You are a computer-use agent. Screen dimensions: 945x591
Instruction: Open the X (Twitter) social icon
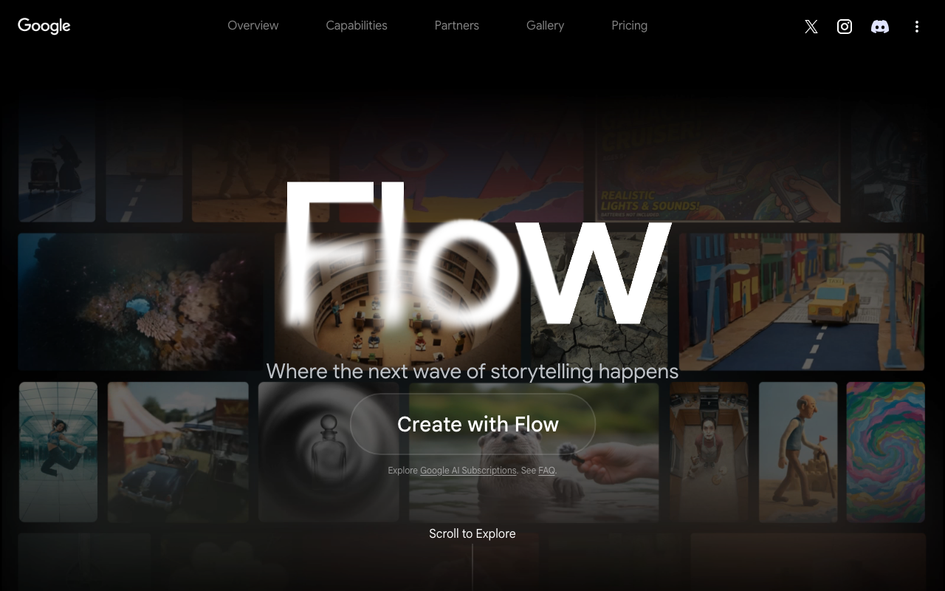pyautogui.click(x=811, y=27)
